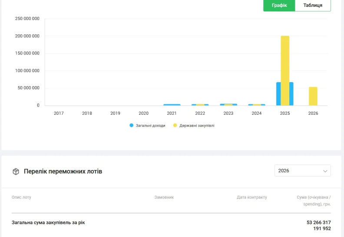Screen dimensions: 344x237
Task: Toggle Державні закупівлі legend series
Action: tap(194, 125)
